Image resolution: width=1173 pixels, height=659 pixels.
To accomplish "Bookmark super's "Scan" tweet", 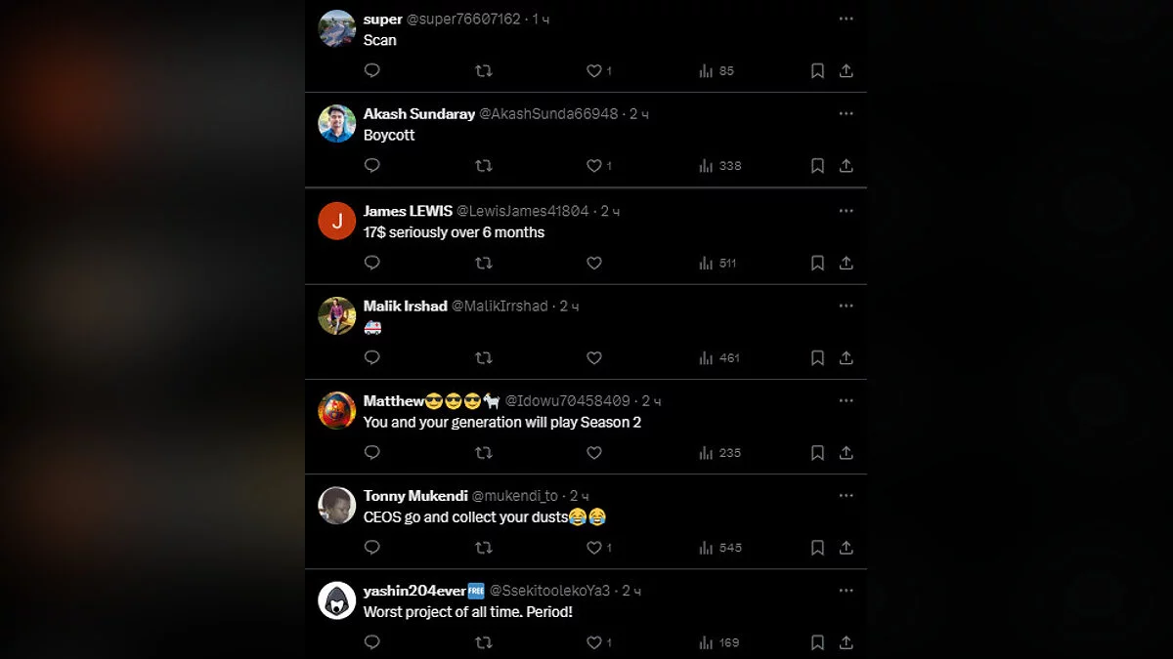I will 817,71.
